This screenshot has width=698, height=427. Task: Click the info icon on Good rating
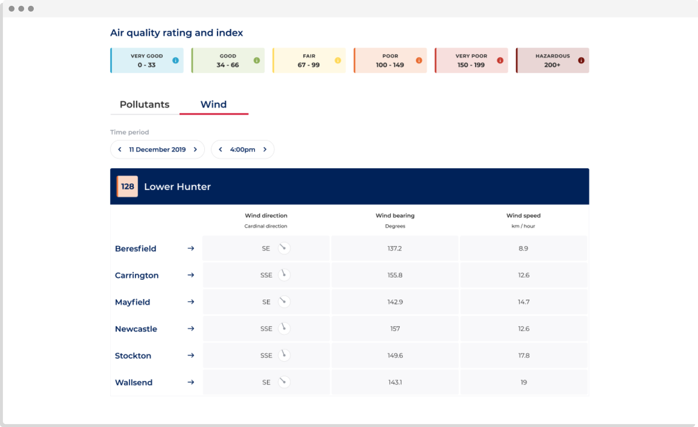257,60
